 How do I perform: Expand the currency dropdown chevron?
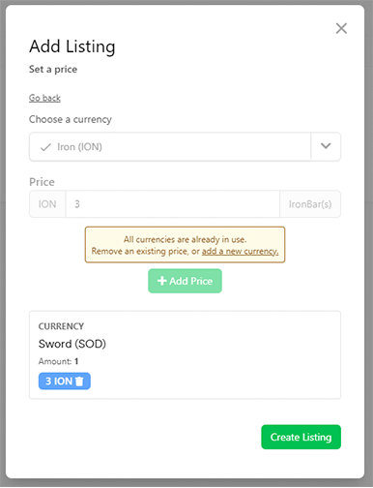point(326,146)
